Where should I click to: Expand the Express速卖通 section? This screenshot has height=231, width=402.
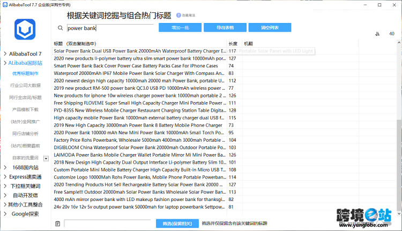[5, 176]
